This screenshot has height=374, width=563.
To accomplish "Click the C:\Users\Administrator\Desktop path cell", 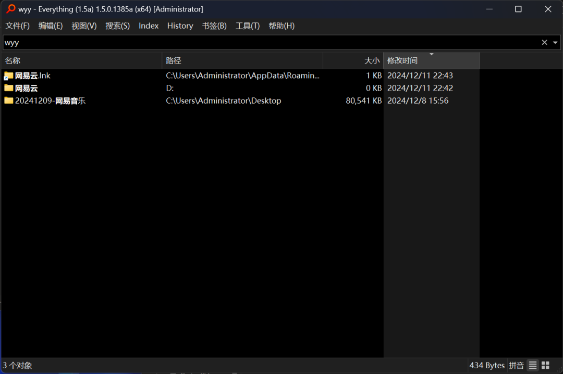I will [x=223, y=101].
